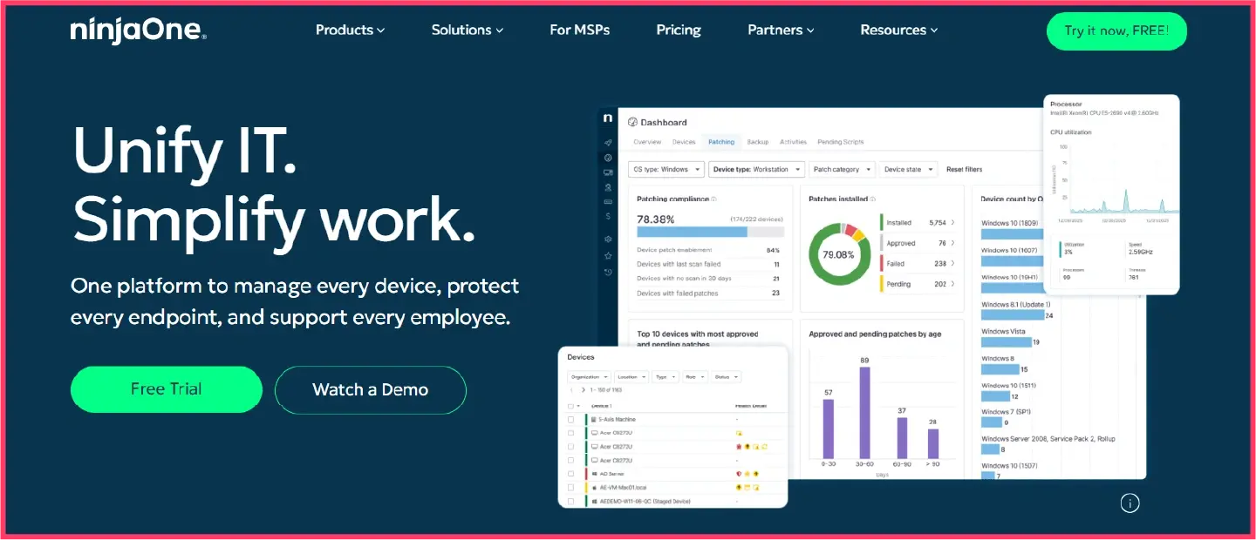Switch to the Backup dashboard tab

point(758,142)
